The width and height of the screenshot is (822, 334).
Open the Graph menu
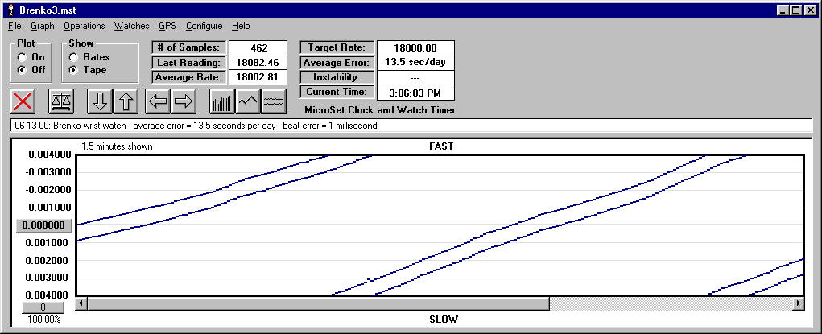coord(43,26)
